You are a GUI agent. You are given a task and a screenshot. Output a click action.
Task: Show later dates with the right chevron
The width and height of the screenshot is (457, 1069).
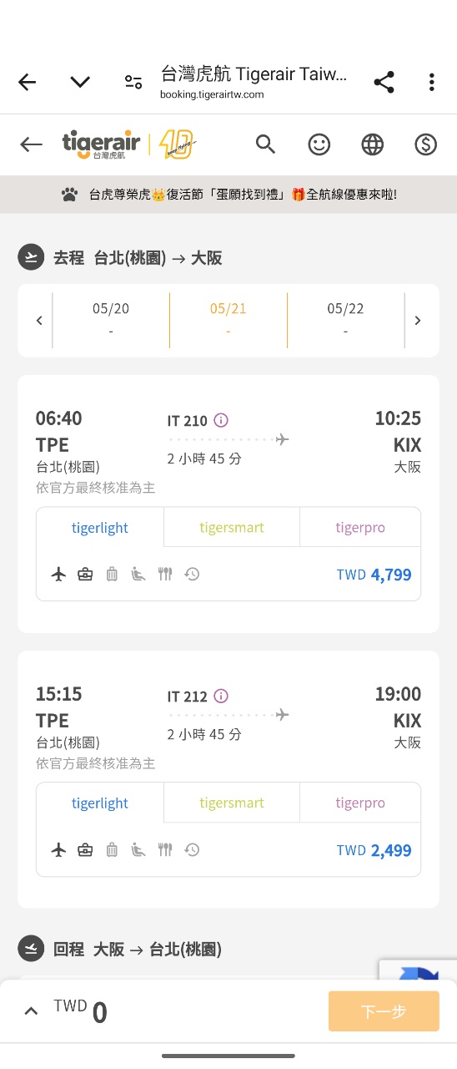pyautogui.click(x=418, y=321)
